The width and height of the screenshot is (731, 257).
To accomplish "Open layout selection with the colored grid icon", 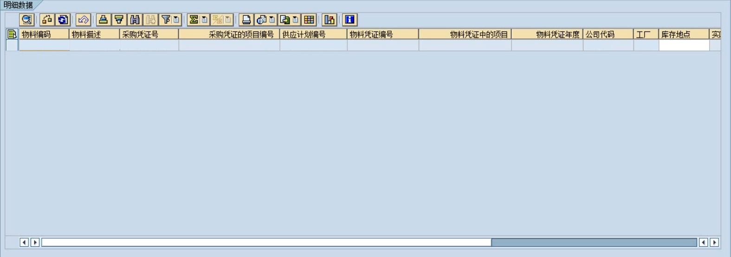I will click(x=309, y=20).
